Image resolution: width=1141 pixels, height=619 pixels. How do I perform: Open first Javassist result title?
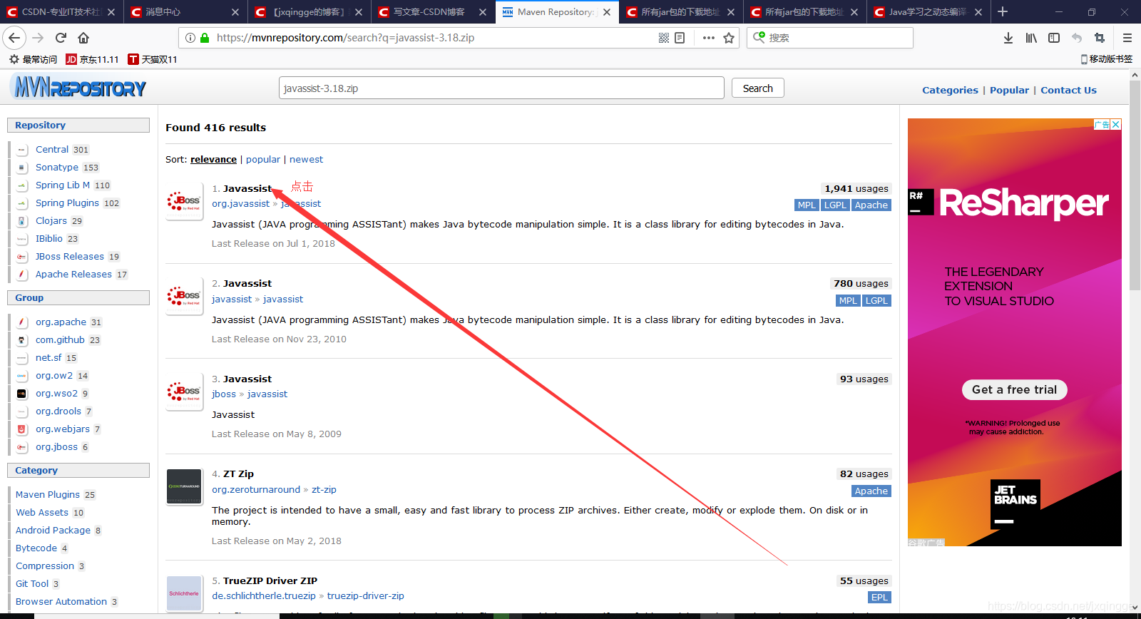(247, 188)
